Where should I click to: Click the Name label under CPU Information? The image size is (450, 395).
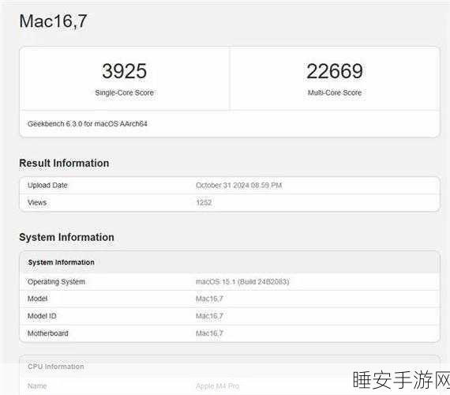pos(37,386)
